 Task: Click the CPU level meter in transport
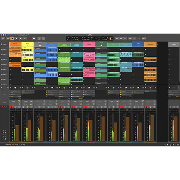coord(110,38)
